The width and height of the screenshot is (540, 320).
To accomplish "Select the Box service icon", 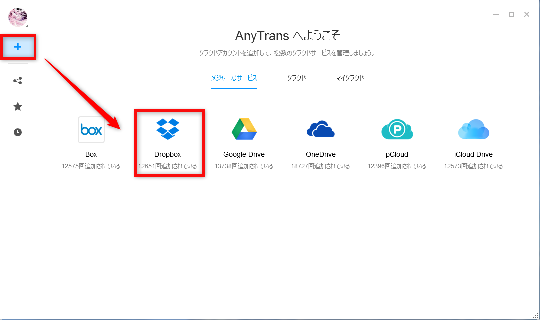I will click(91, 130).
